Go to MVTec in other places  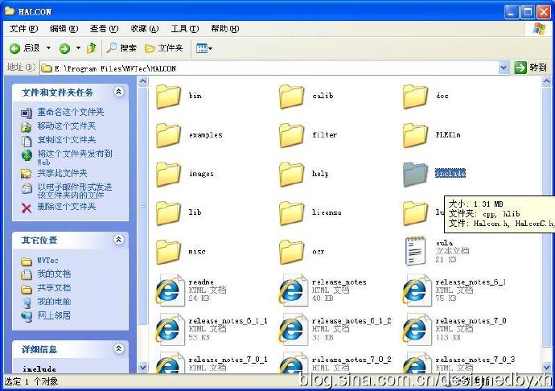(x=47, y=261)
